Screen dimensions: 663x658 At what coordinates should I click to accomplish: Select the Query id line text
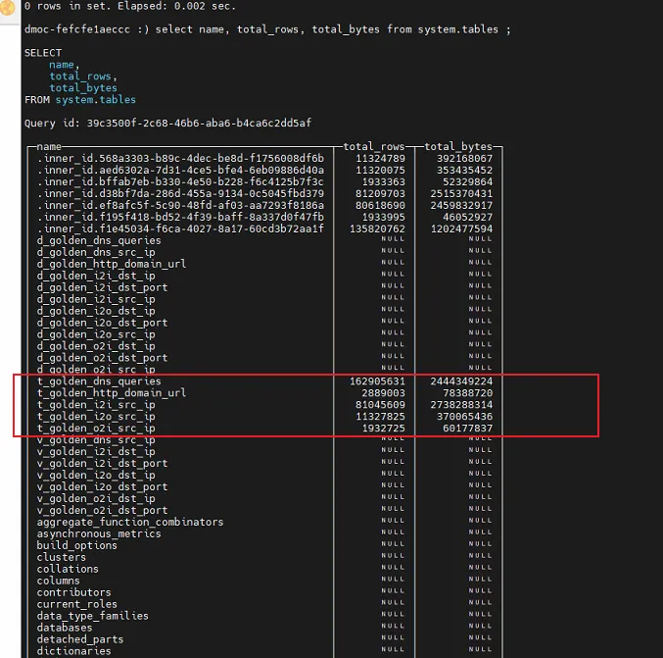[167, 124]
